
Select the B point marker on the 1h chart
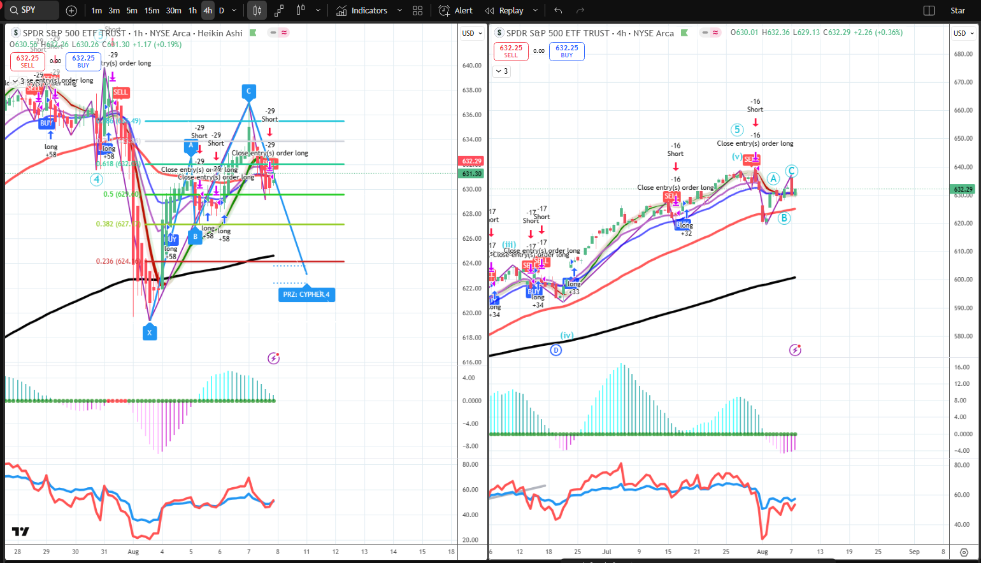(x=196, y=236)
